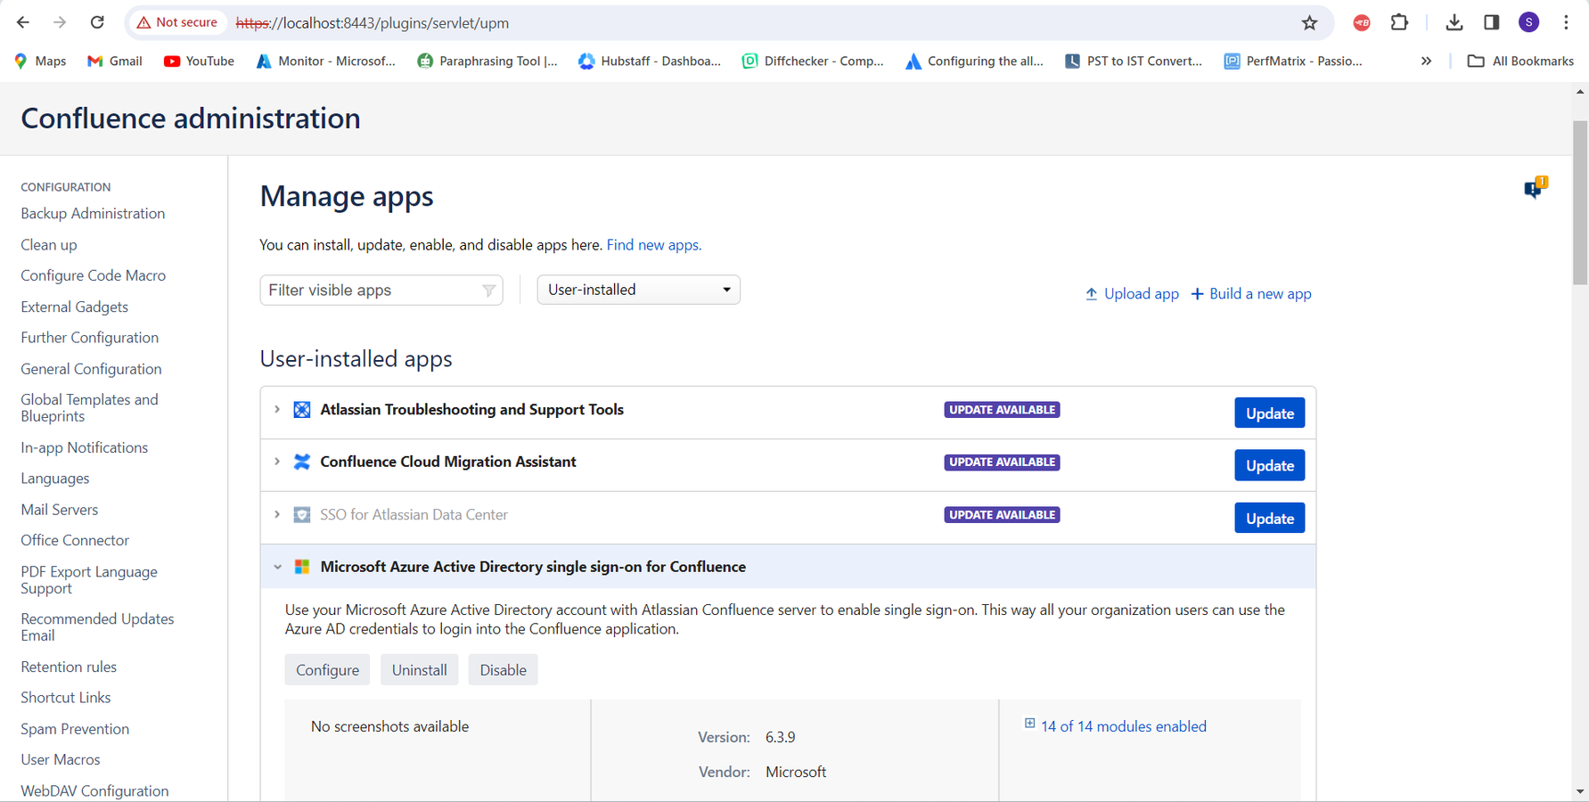Update Atlassian Troubleshooting and Support Tools
Image resolution: width=1589 pixels, height=802 pixels.
[x=1269, y=413]
